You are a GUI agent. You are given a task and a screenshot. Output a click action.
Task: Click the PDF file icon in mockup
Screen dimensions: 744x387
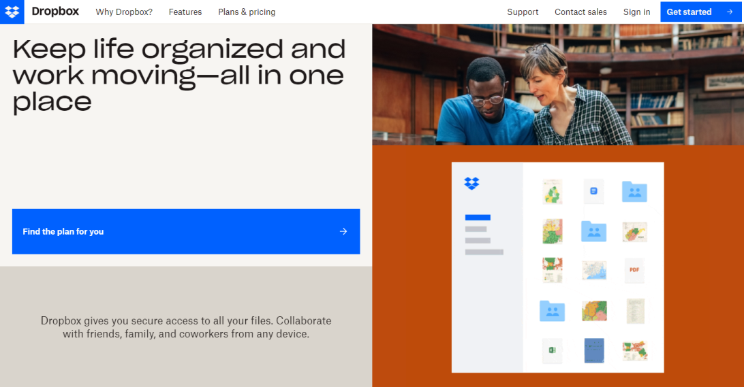634,270
